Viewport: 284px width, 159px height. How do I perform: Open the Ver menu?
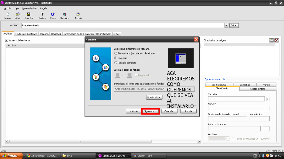tap(17, 9)
